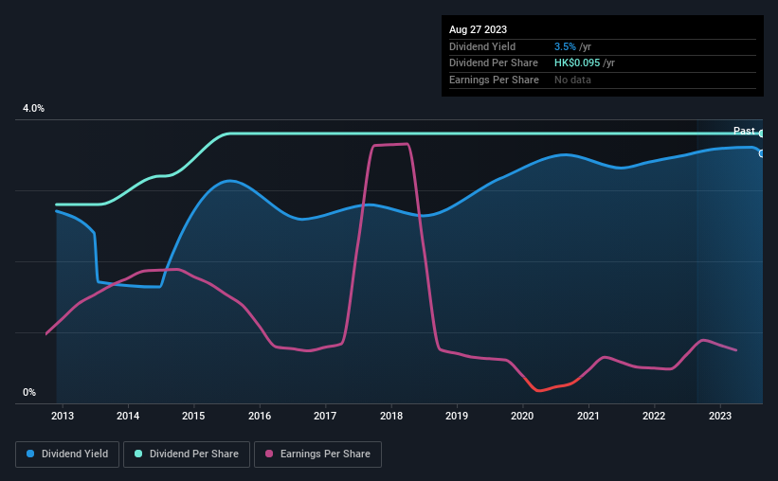The image size is (778, 481).
Task: Click the blue end marker of the Dividend Yield line
Action: pyautogui.click(x=762, y=153)
